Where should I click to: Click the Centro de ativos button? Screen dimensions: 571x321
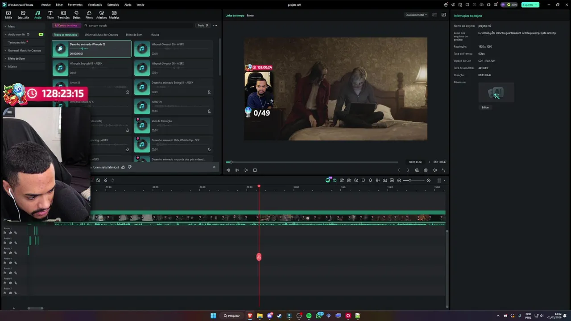[66, 25]
